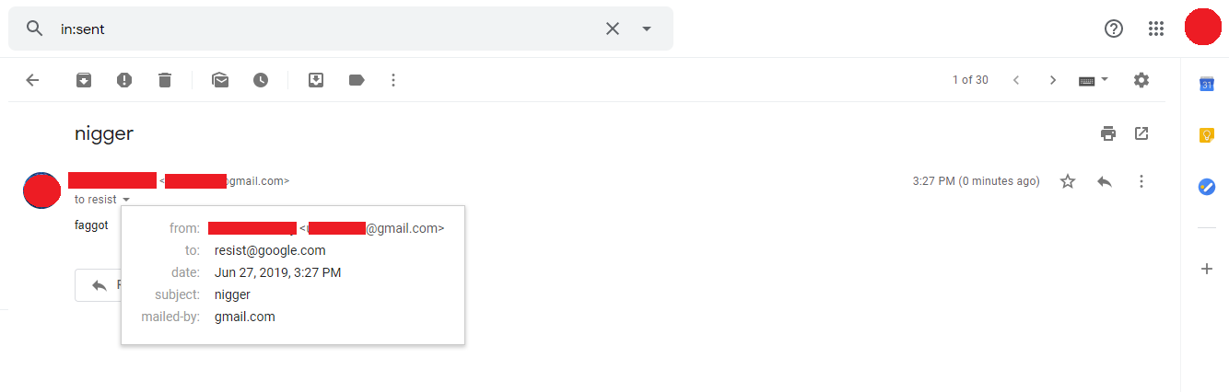Open email in a new window

(x=1141, y=133)
